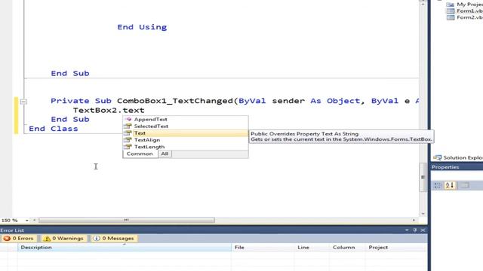Click the End Class line
Screen dimensions: 483x271
tap(54, 129)
